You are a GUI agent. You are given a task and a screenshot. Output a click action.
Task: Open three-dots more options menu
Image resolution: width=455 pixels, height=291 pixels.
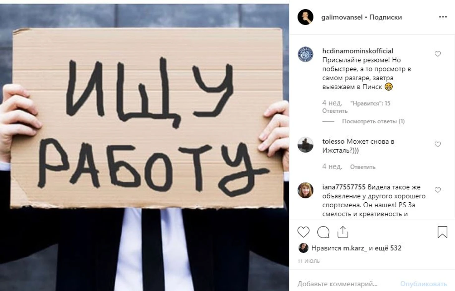pos(443,17)
